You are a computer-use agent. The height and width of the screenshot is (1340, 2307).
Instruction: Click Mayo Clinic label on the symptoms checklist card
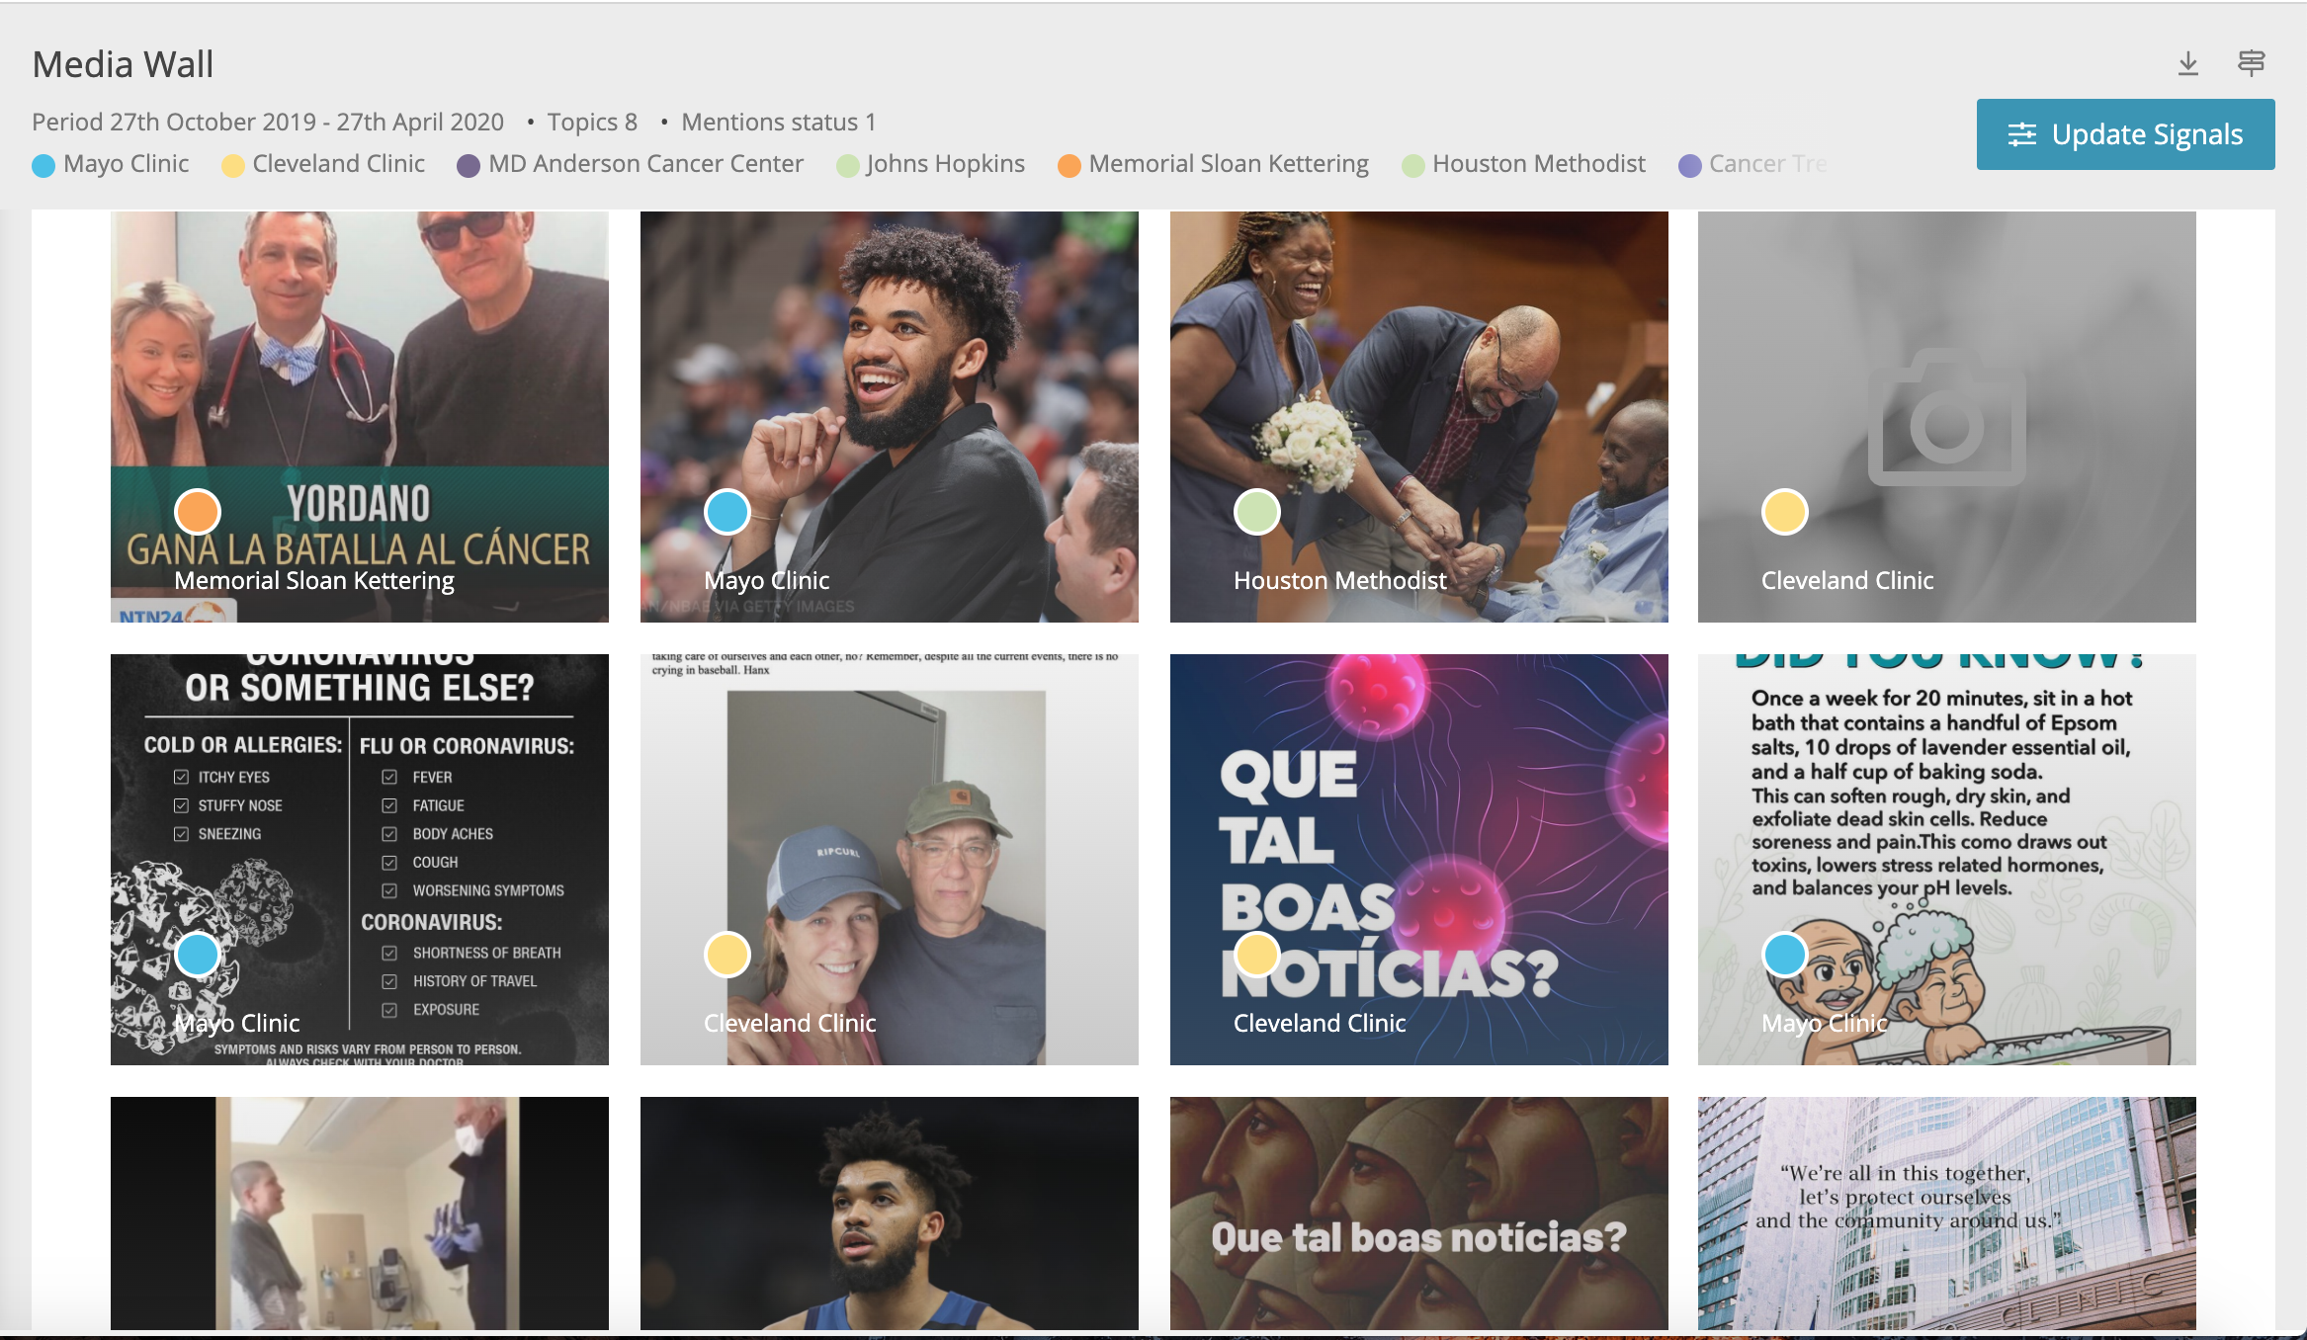pos(237,1024)
